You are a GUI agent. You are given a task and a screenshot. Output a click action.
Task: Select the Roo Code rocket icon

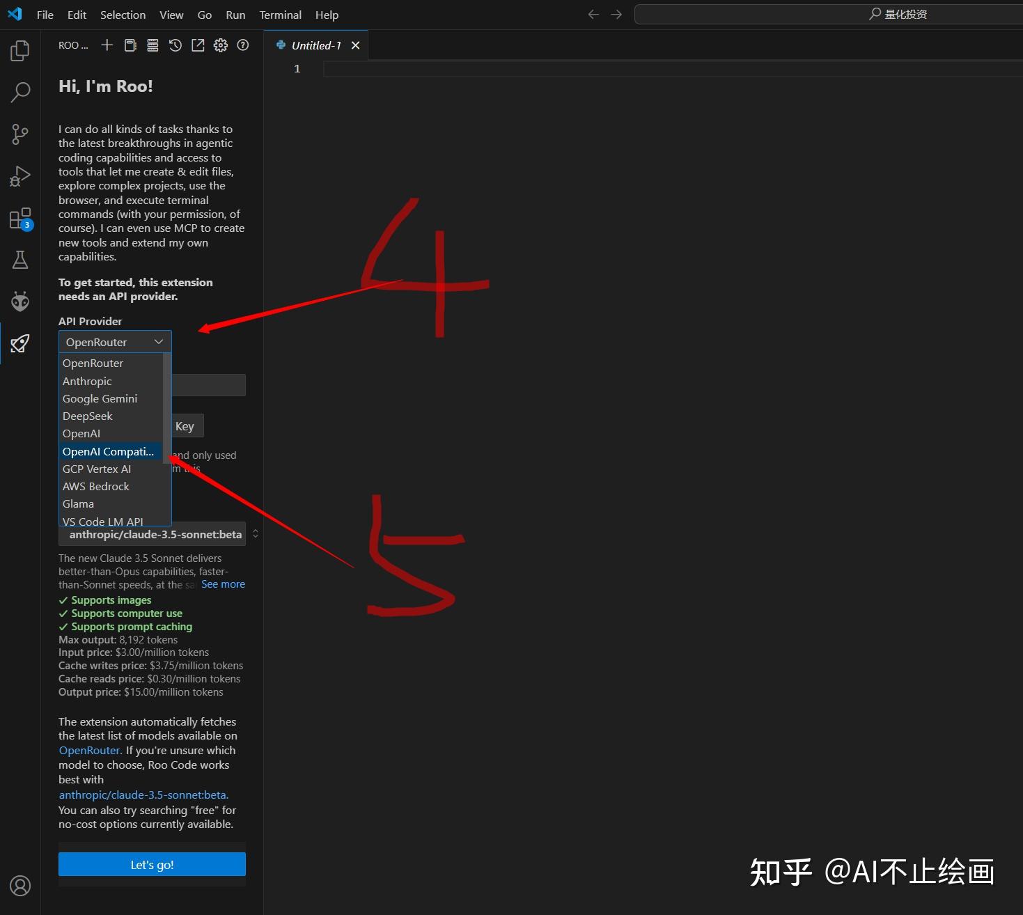click(x=20, y=343)
